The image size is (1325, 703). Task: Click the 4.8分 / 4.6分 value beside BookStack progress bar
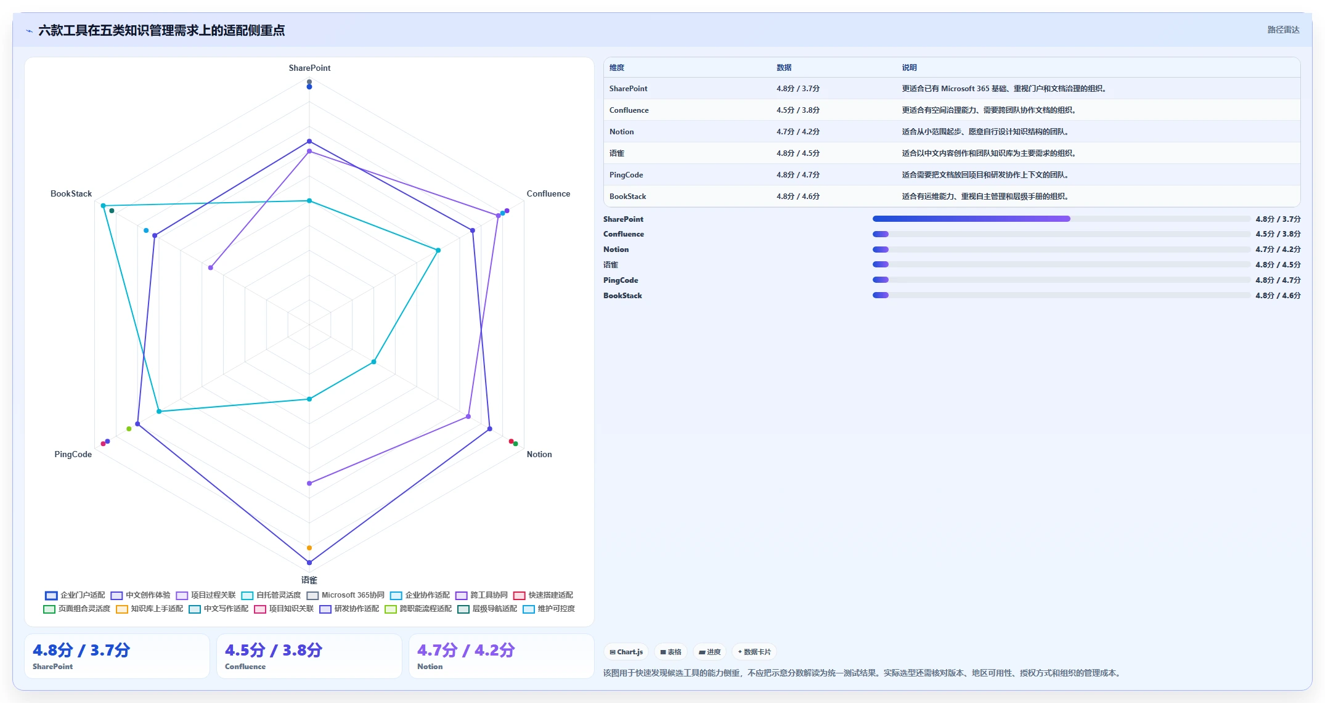pos(1278,296)
